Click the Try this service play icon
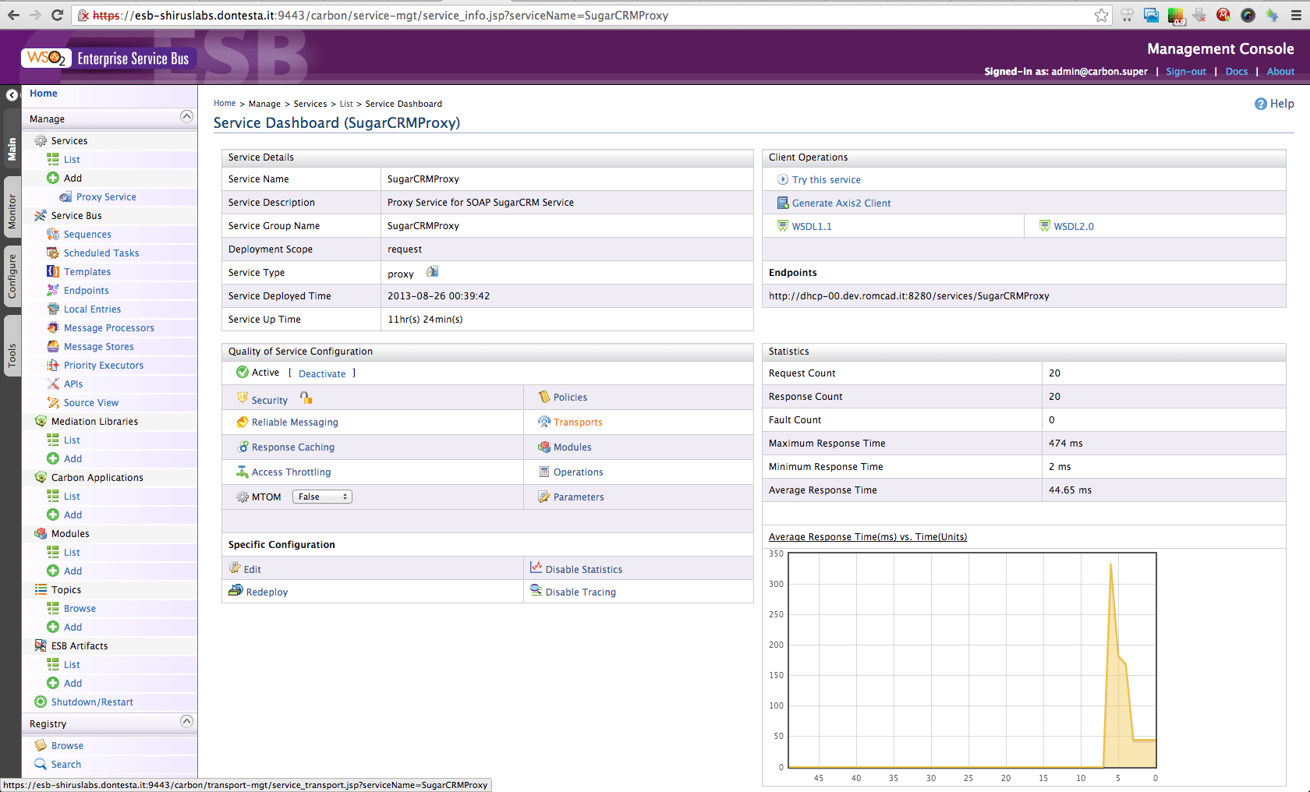The image size is (1310, 792). 783,179
